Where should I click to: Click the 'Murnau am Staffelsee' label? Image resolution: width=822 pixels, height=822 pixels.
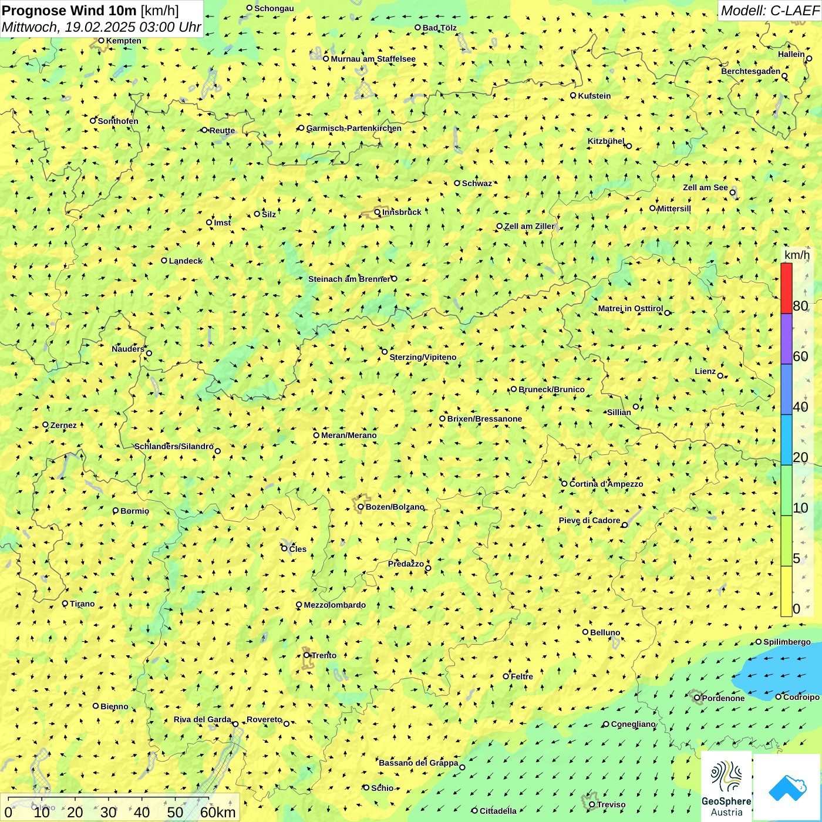tap(373, 59)
